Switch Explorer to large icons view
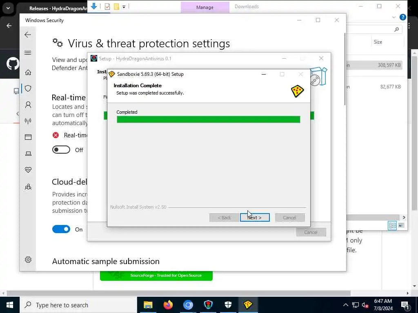The image size is (418, 313). tap(401, 225)
